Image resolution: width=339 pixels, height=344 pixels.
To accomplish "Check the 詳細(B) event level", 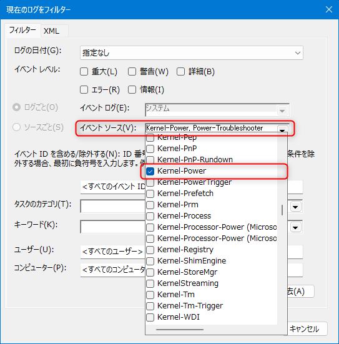I will tap(180, 72).
